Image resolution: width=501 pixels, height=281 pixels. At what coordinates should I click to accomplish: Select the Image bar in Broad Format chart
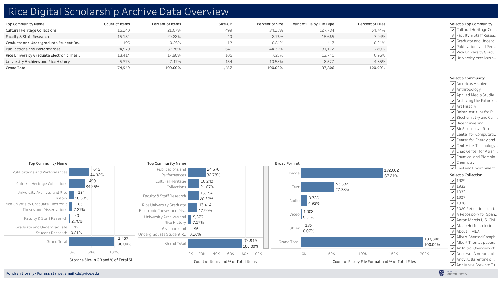[342, 173]
